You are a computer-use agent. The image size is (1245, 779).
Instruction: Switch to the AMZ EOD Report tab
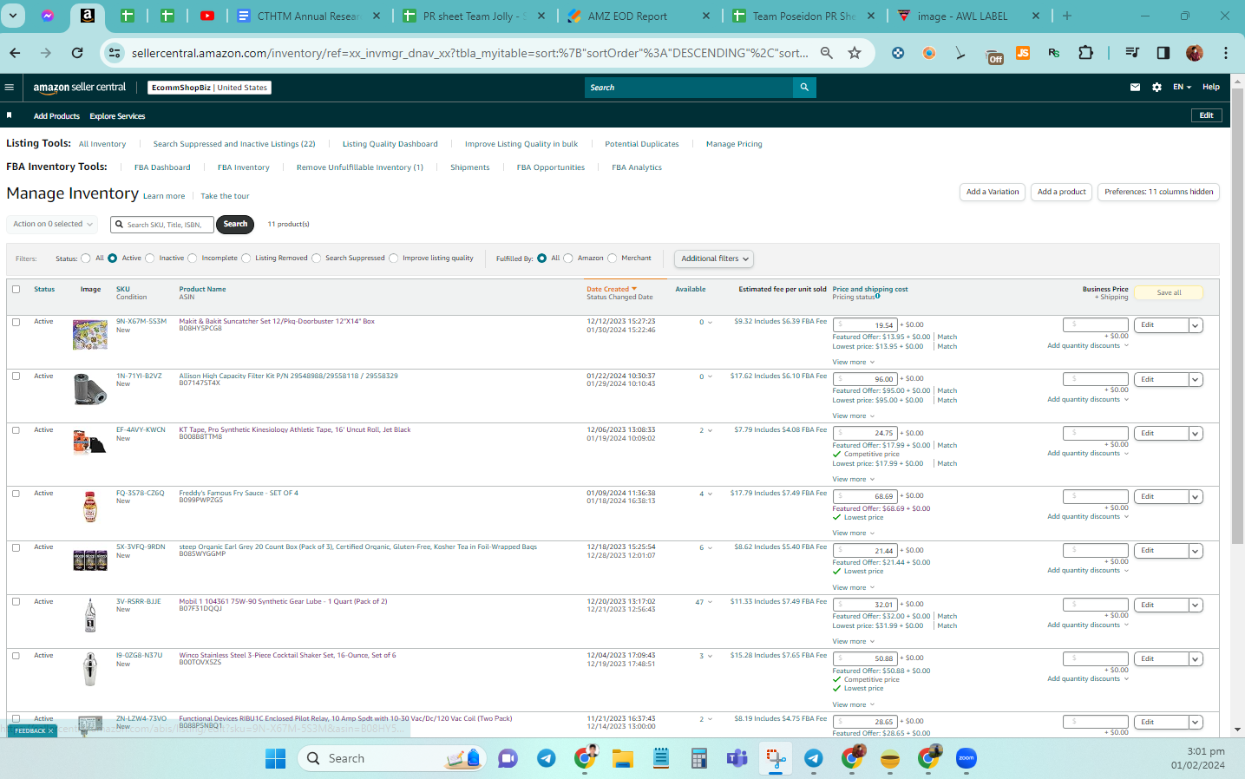pyautogui.click(x=639, y=16)
